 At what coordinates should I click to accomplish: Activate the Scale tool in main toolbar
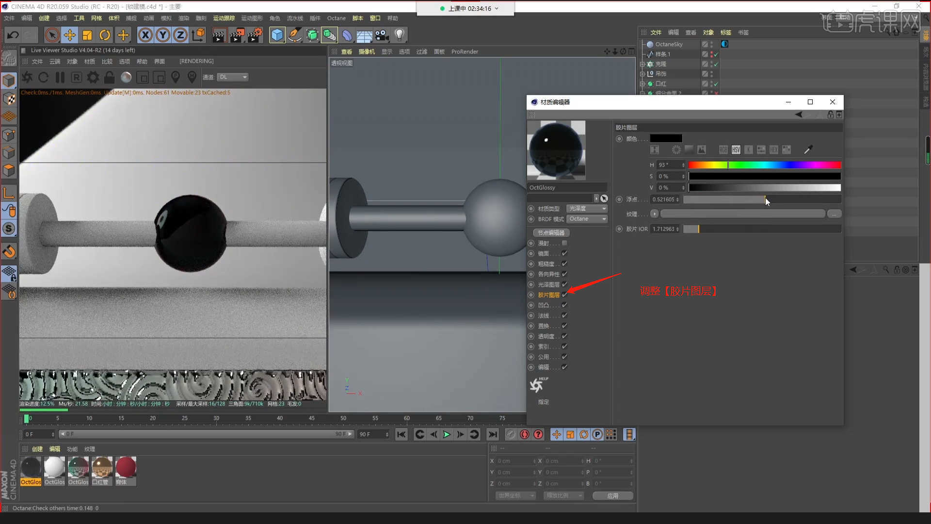point(87,35)
